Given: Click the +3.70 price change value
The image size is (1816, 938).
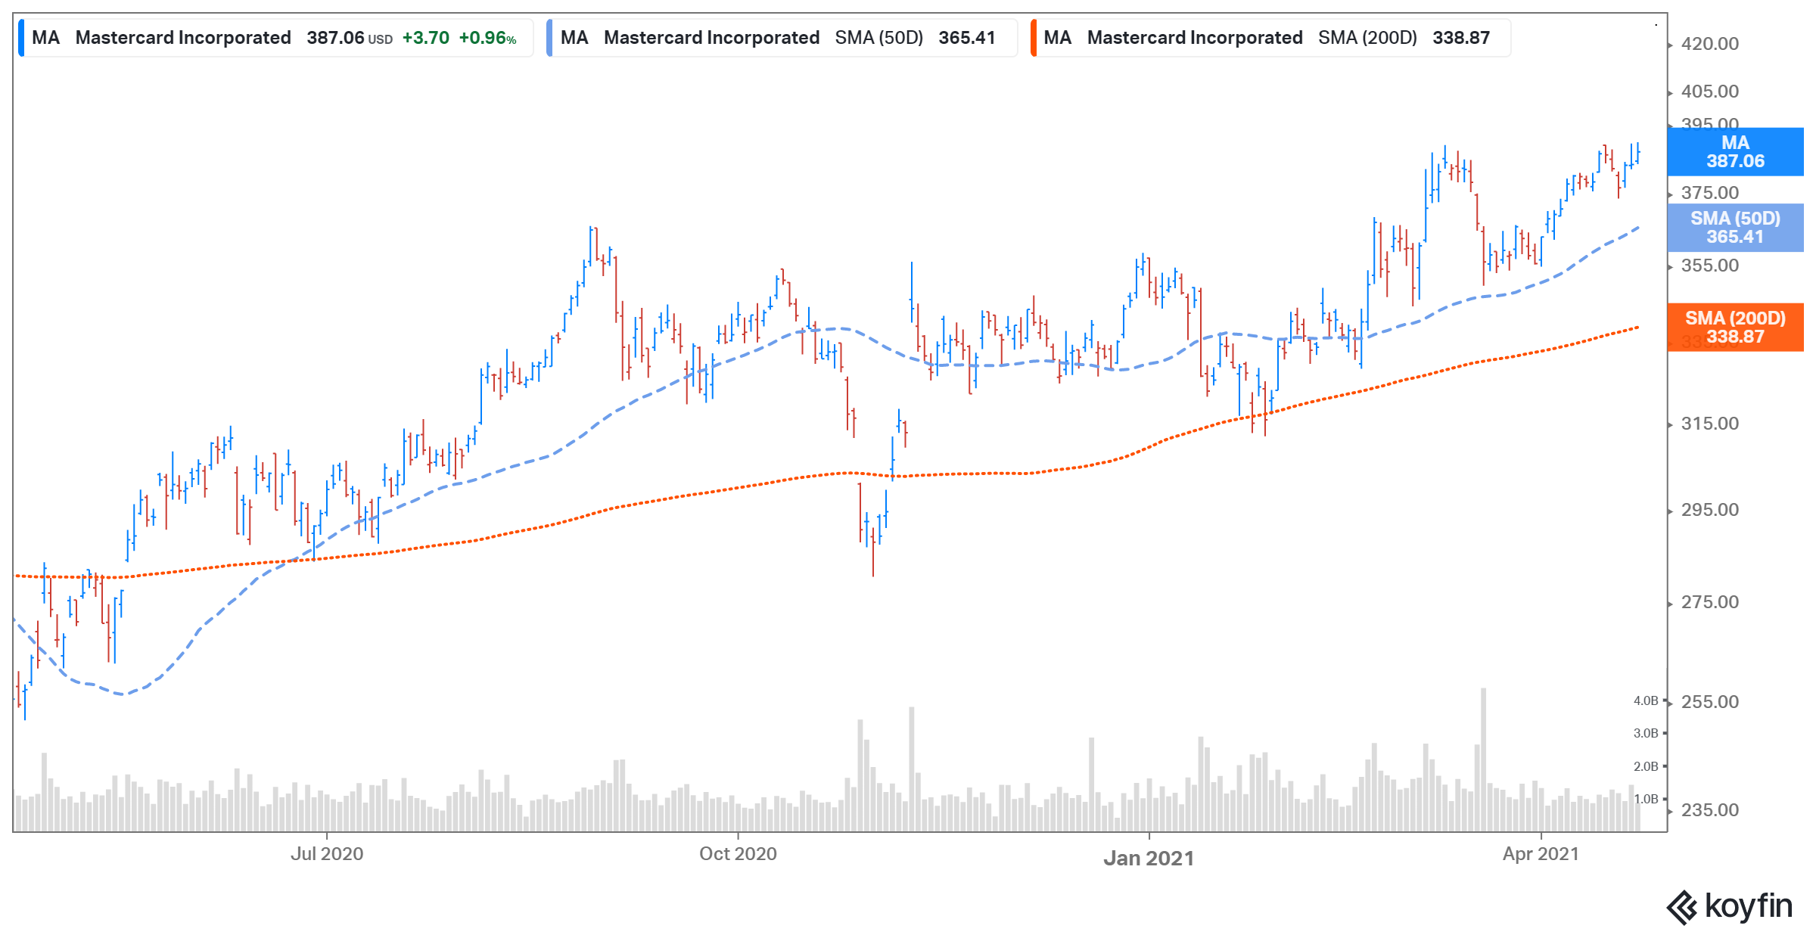Looking at the screenshot, I should tap(426, 38).
